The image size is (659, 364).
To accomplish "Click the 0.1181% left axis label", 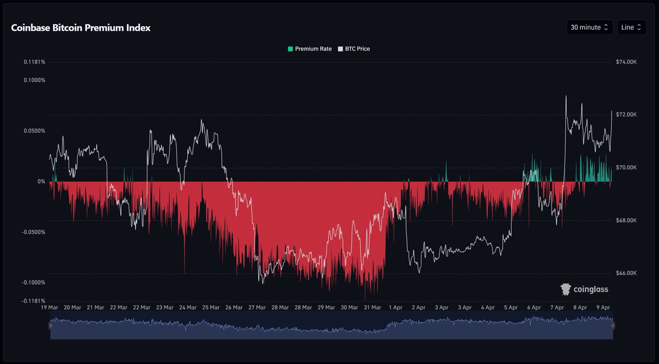I will coord(35,62).
